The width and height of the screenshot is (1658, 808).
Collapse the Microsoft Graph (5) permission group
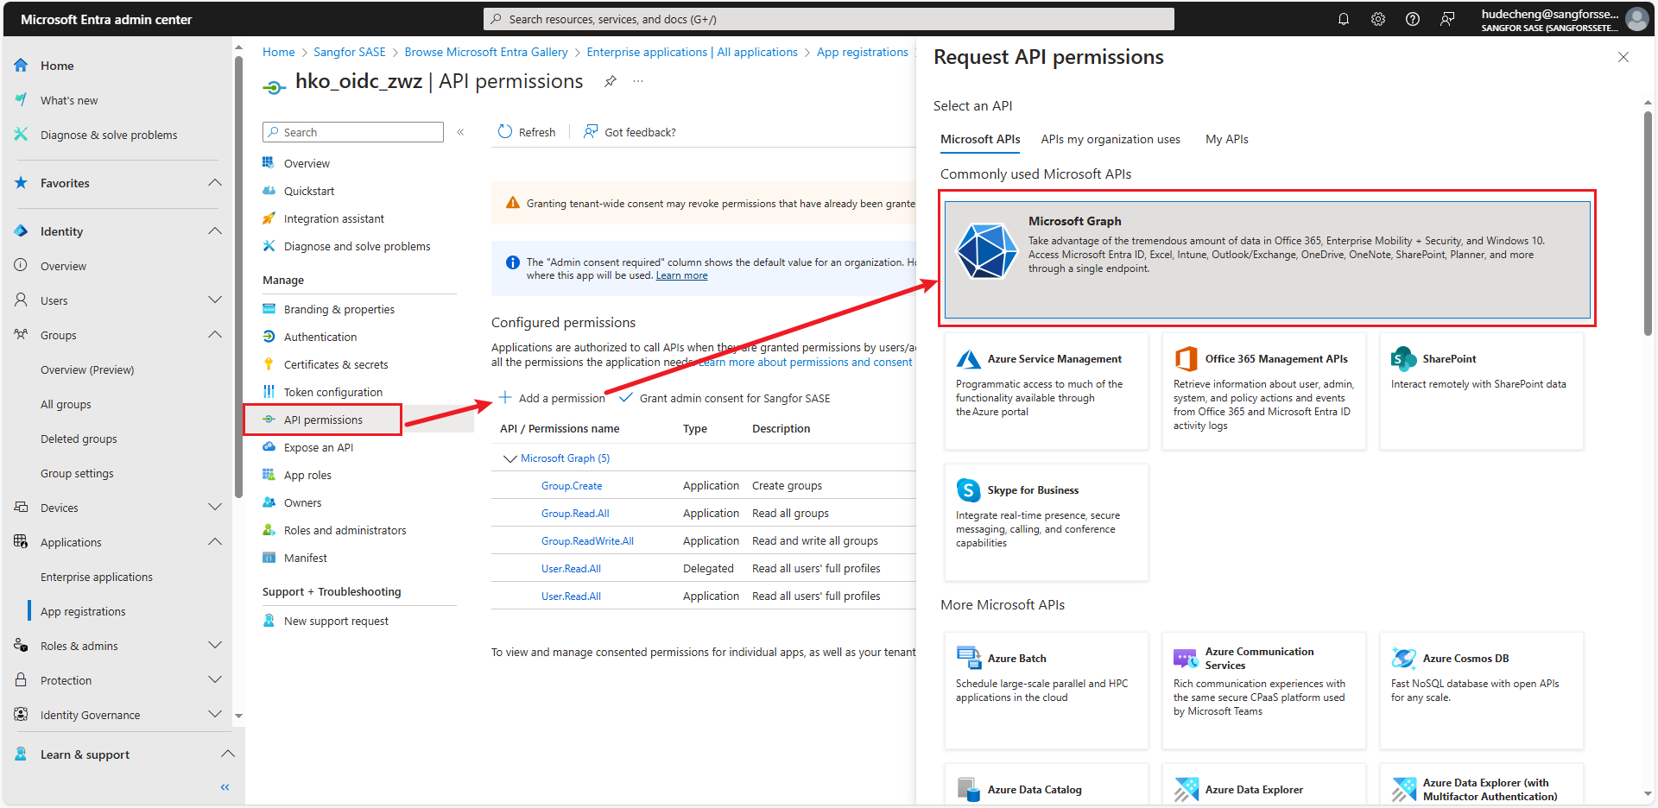tap(509, 458)
